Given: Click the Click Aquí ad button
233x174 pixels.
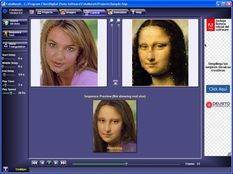Looking at the screenshot, I should (218, 89).
